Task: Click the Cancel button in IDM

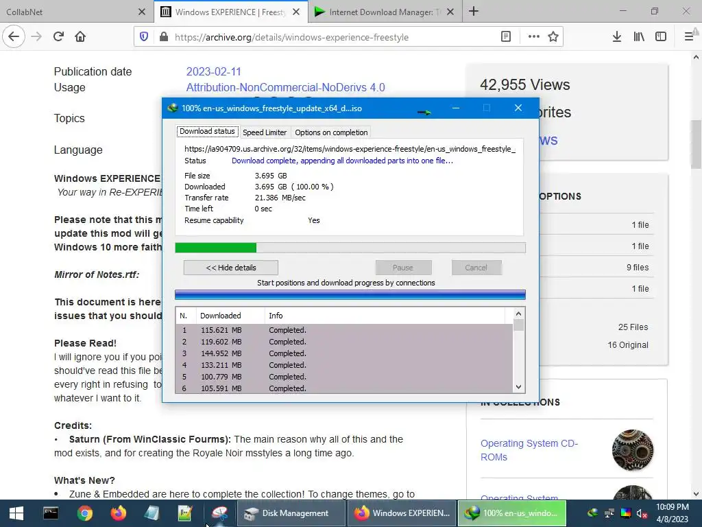Action: point(476,268)
